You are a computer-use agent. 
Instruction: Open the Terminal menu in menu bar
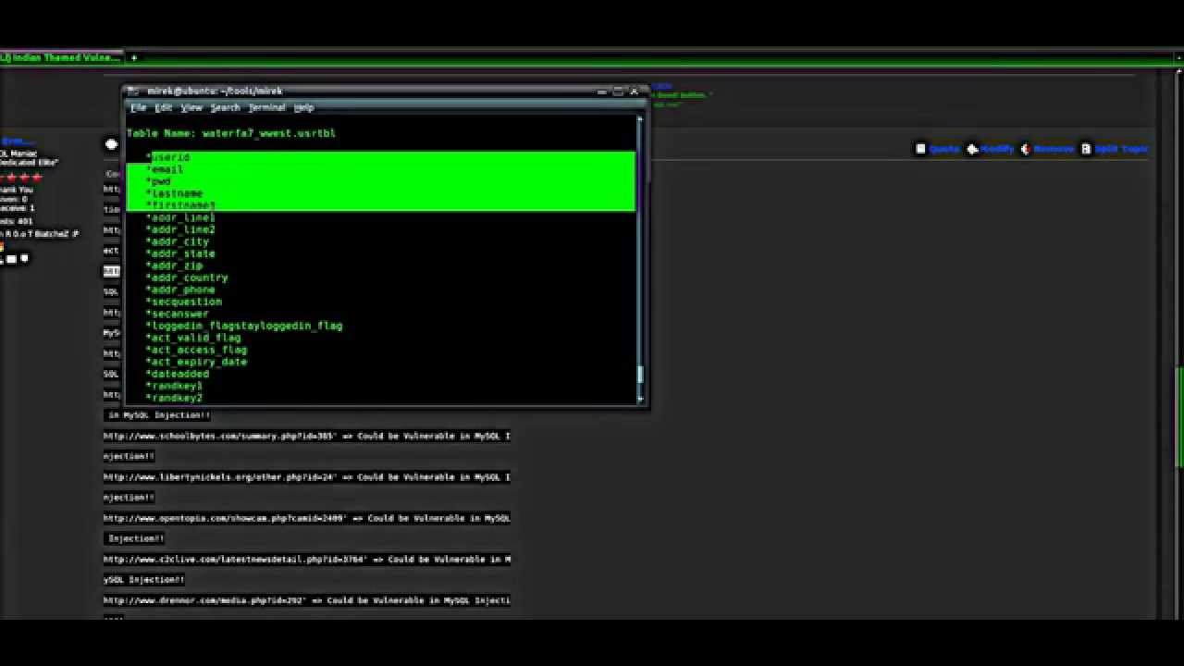pos(266,108)
